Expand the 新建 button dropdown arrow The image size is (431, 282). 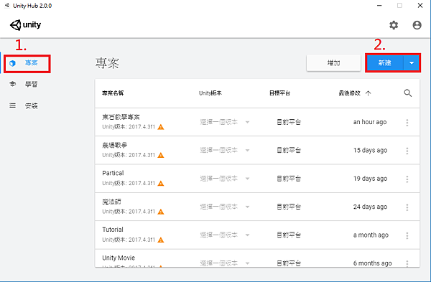pos(412,63)
